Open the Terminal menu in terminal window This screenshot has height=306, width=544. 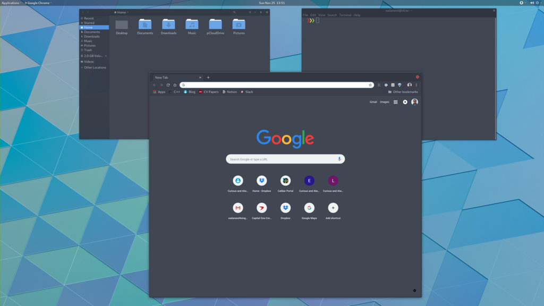coord(345,15)
